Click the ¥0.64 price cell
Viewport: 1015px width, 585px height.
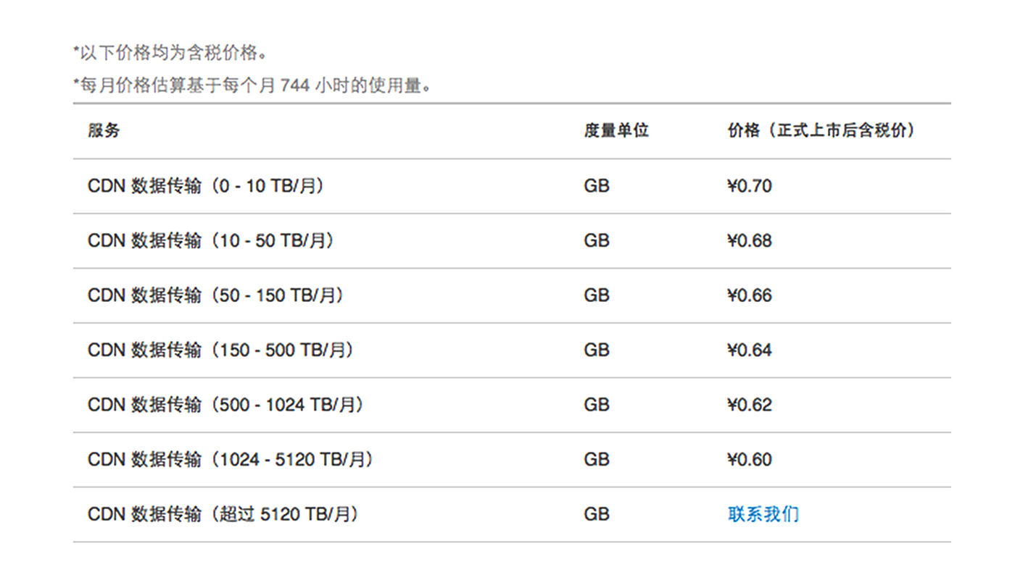coord(749,350)
